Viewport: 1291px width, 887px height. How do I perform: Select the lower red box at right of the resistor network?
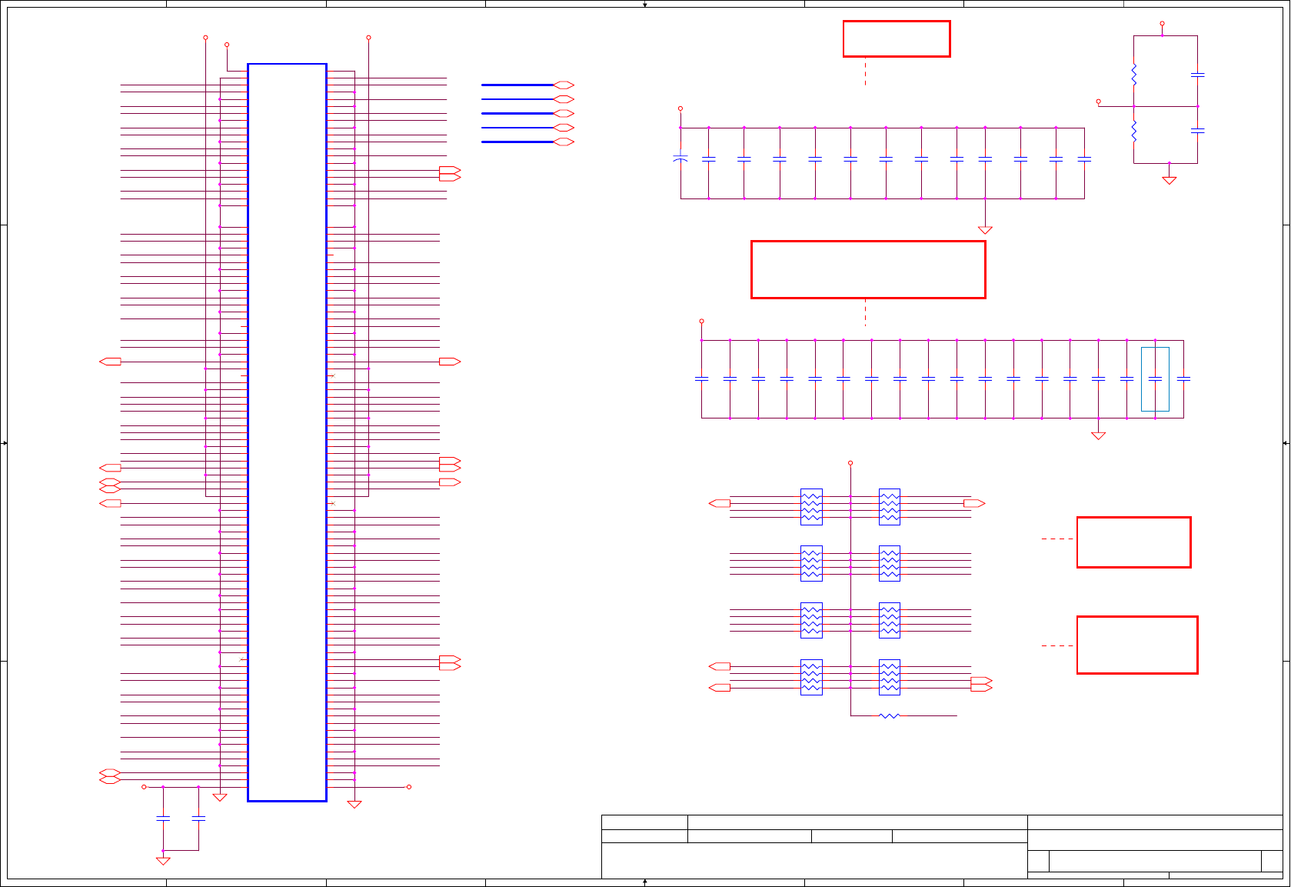pos(1137,645)
